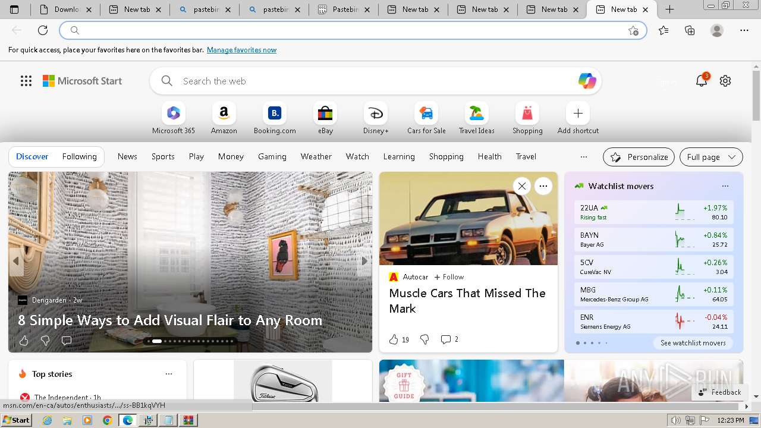Screen dimensions: 761x428
Task: Dislike the Muscle Cars article
Action: 424,339
